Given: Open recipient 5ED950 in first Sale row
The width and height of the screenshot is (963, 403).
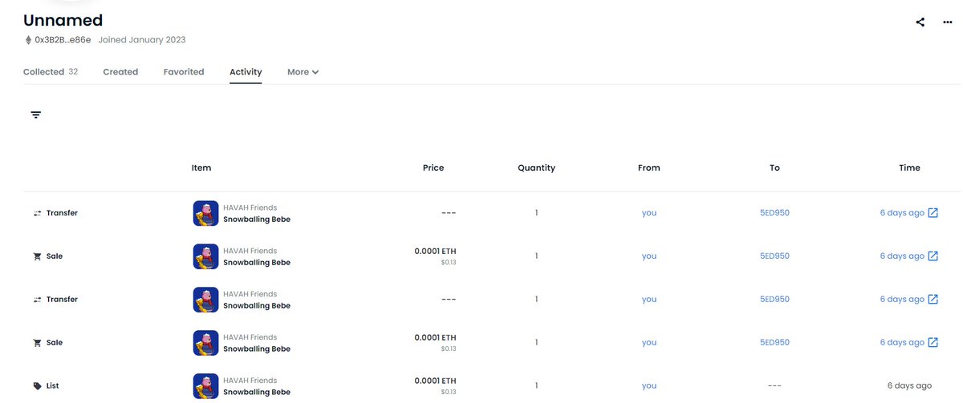Looking at the screenshot, I should coord(774,256).
